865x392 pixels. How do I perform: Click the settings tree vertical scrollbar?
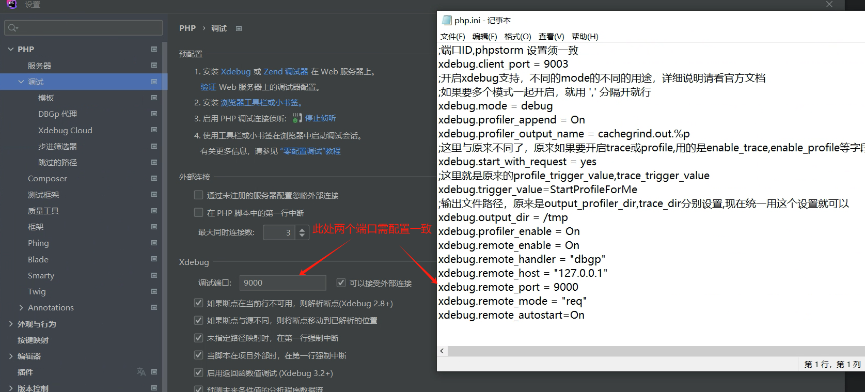tap(165, 217)
